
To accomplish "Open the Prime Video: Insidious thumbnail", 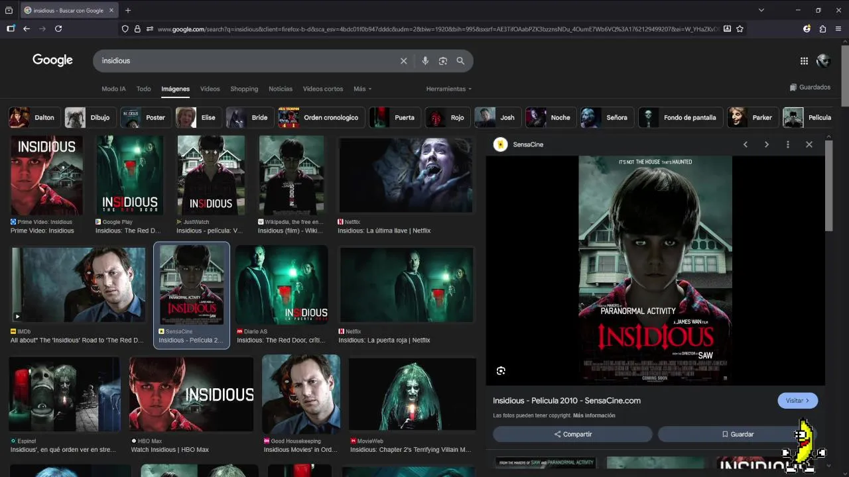I will tap(46, 176).
